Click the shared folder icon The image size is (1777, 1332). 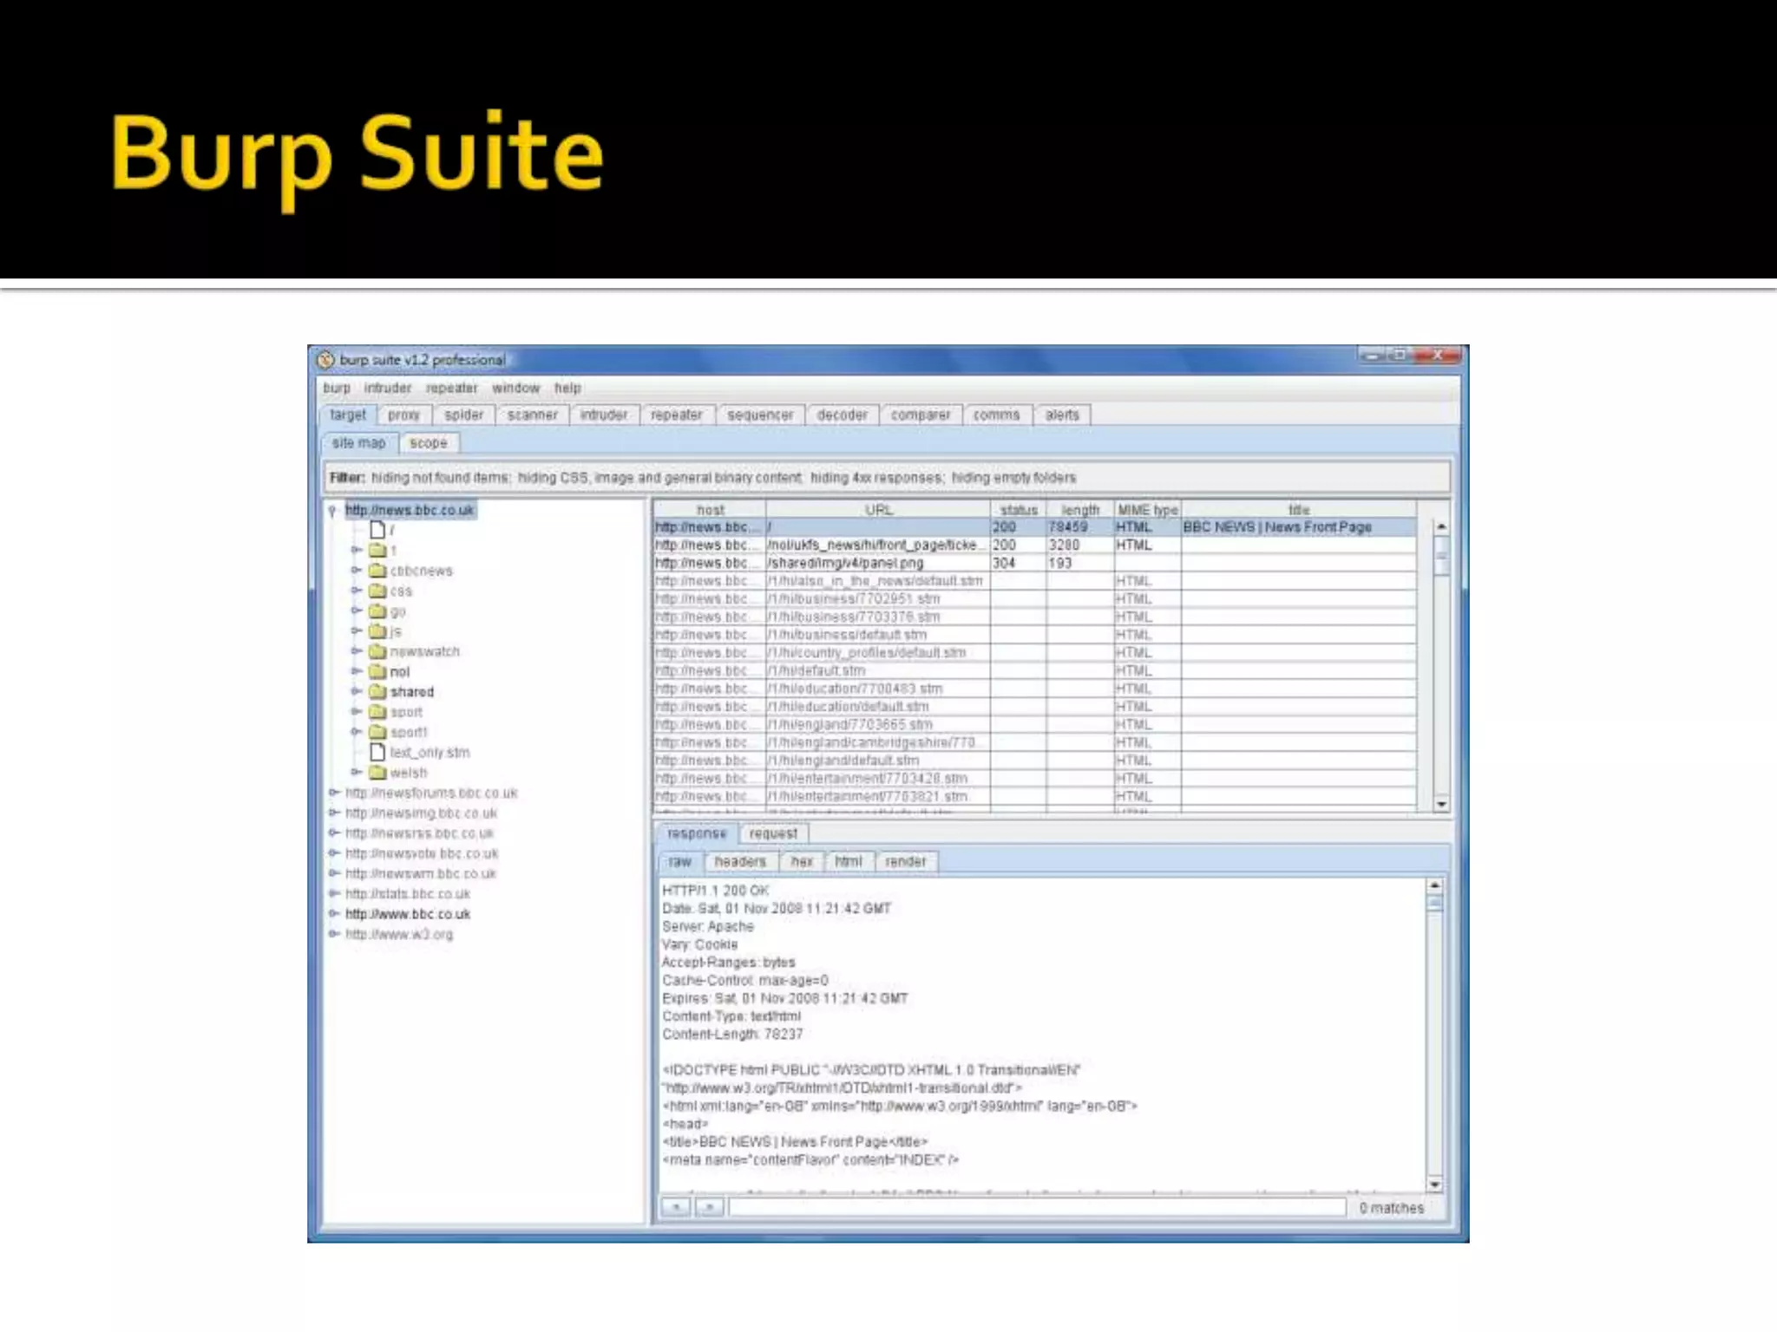377,691
